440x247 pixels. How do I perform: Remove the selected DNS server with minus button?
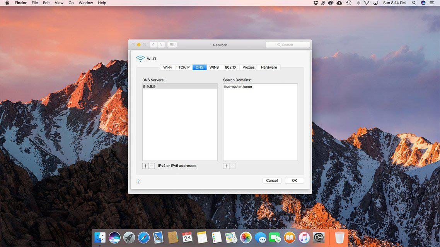(x=152, y=166)
